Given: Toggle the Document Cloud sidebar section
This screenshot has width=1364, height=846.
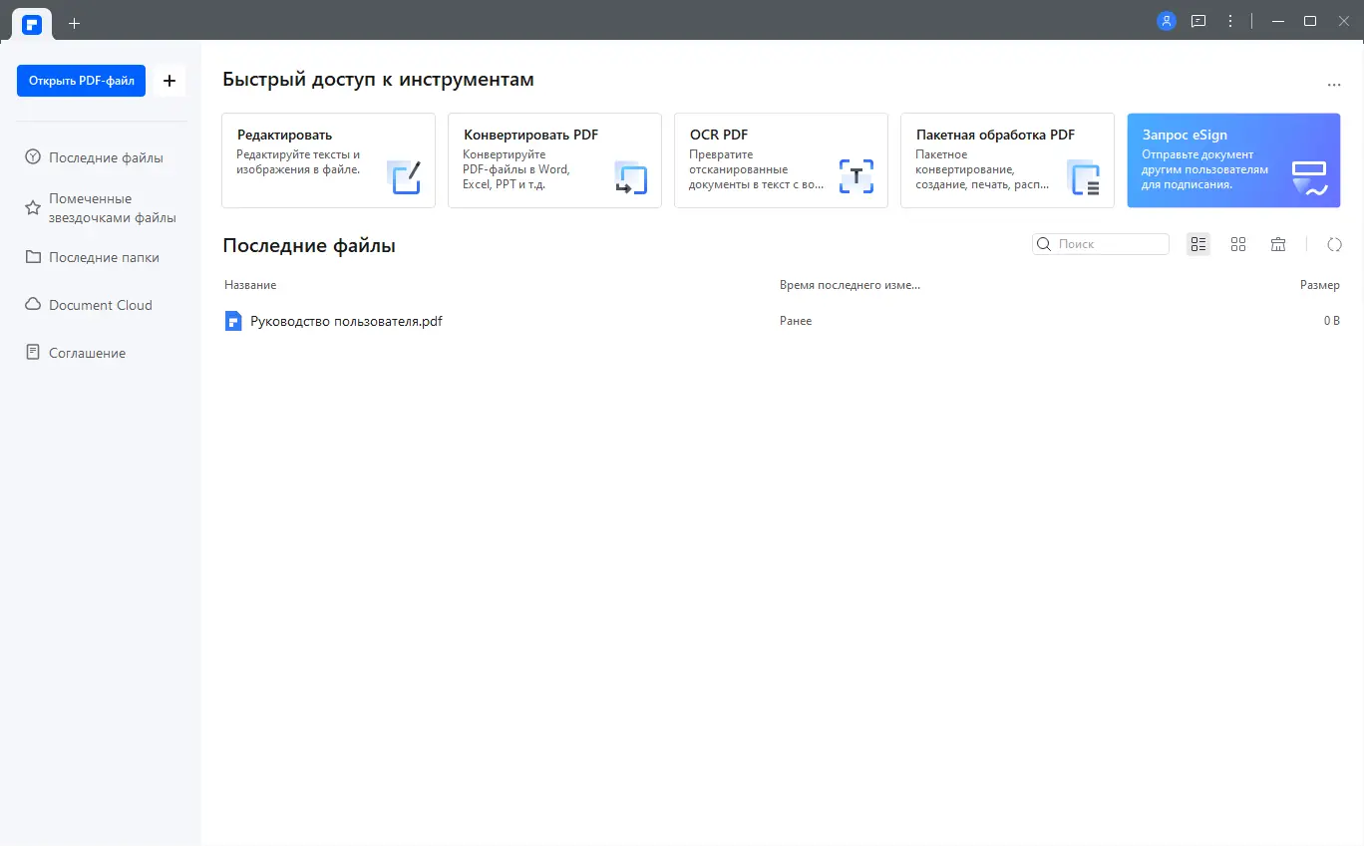Looking at the screenshot, I should point(100,304).
